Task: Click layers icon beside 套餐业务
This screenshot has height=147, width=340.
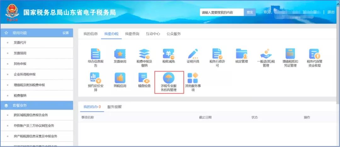Action: (6, 105)
